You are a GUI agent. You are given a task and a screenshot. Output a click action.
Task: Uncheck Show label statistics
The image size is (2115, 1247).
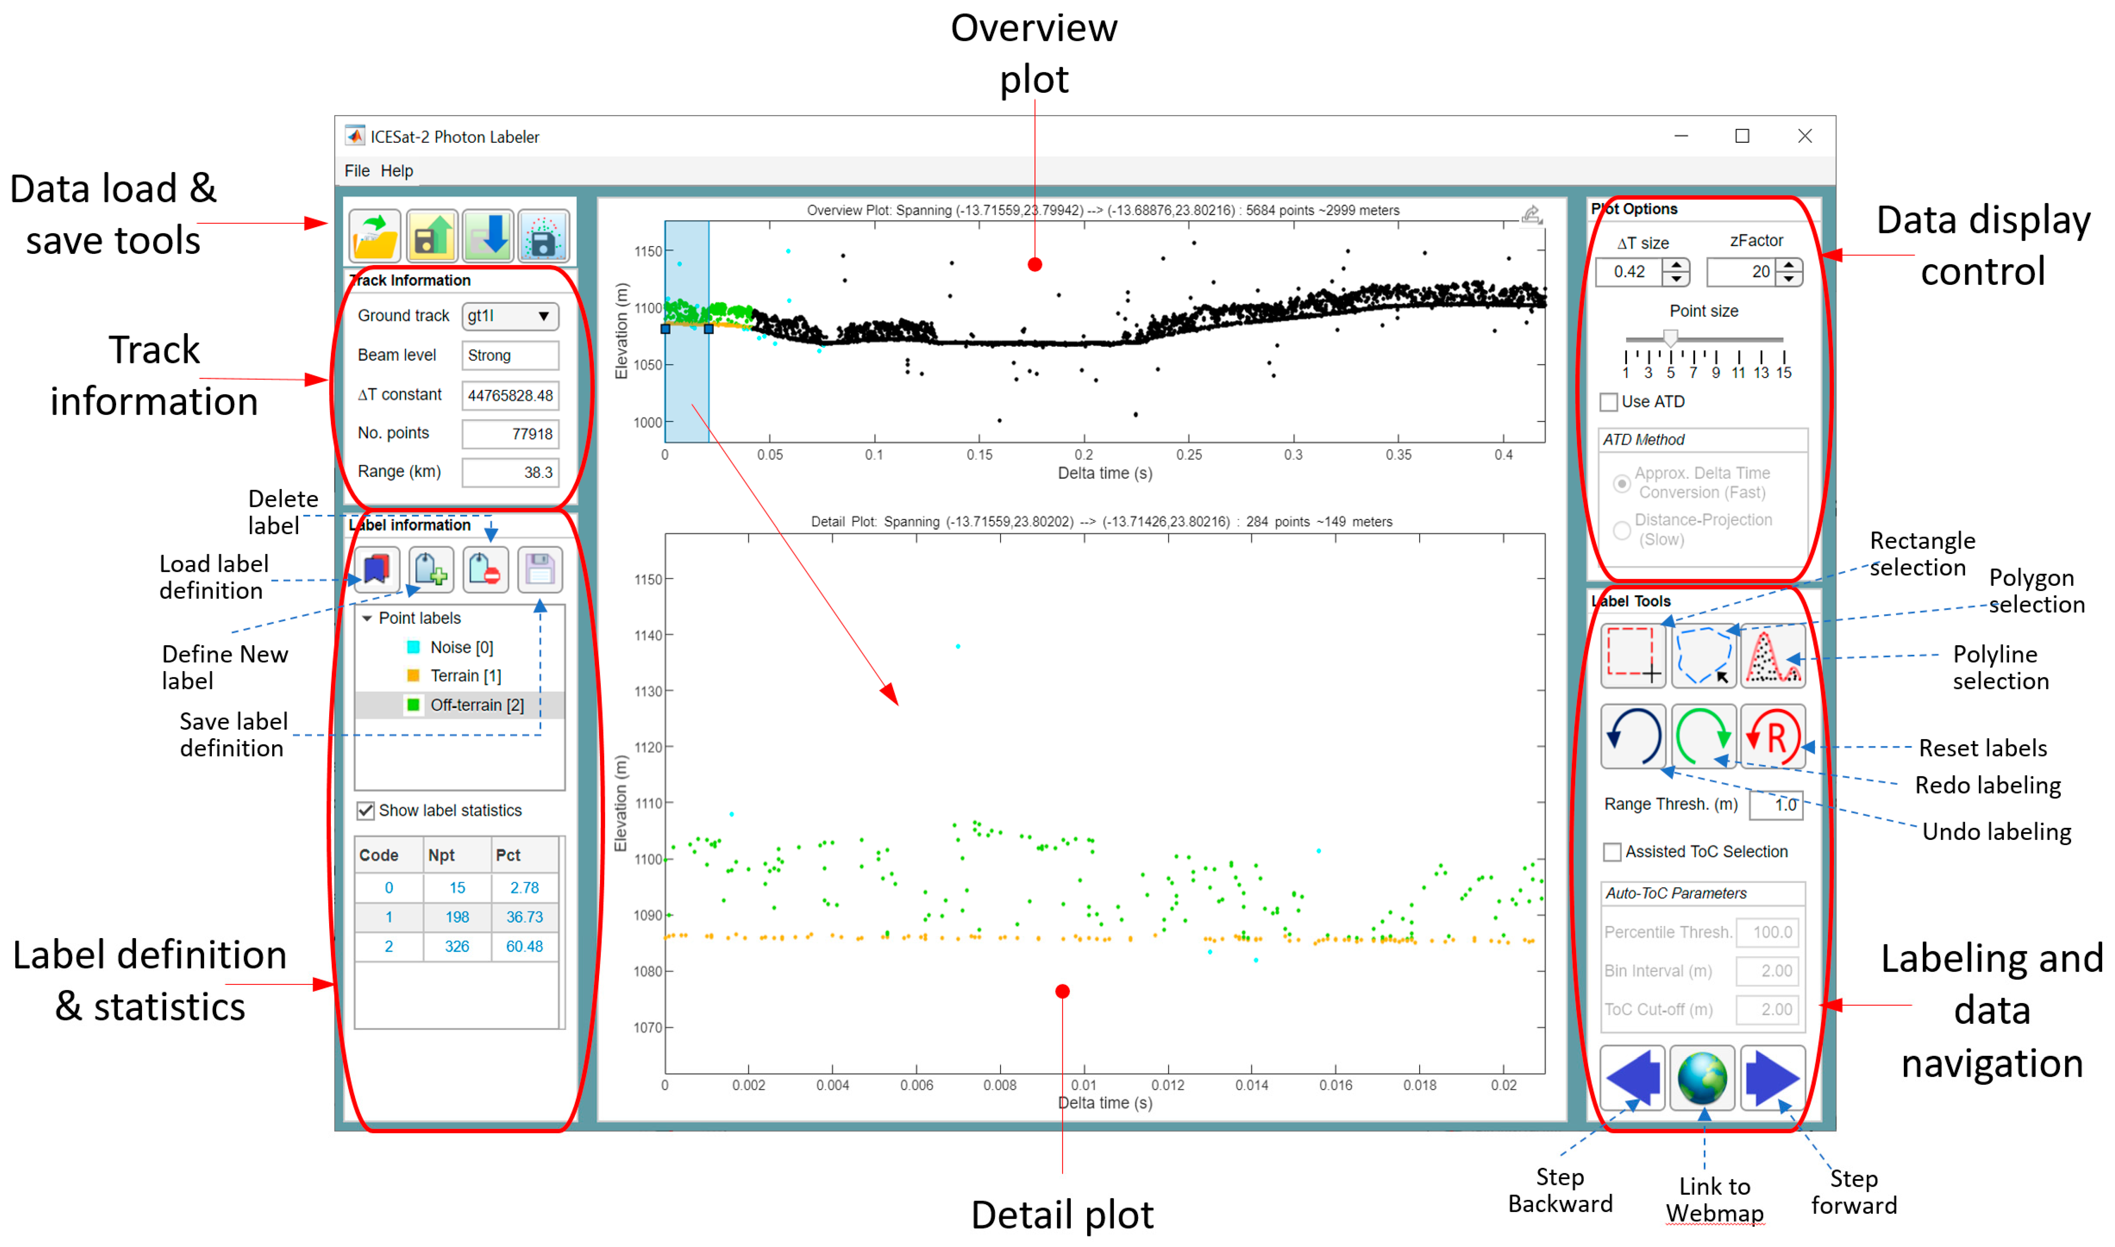[x=365, y=811]
